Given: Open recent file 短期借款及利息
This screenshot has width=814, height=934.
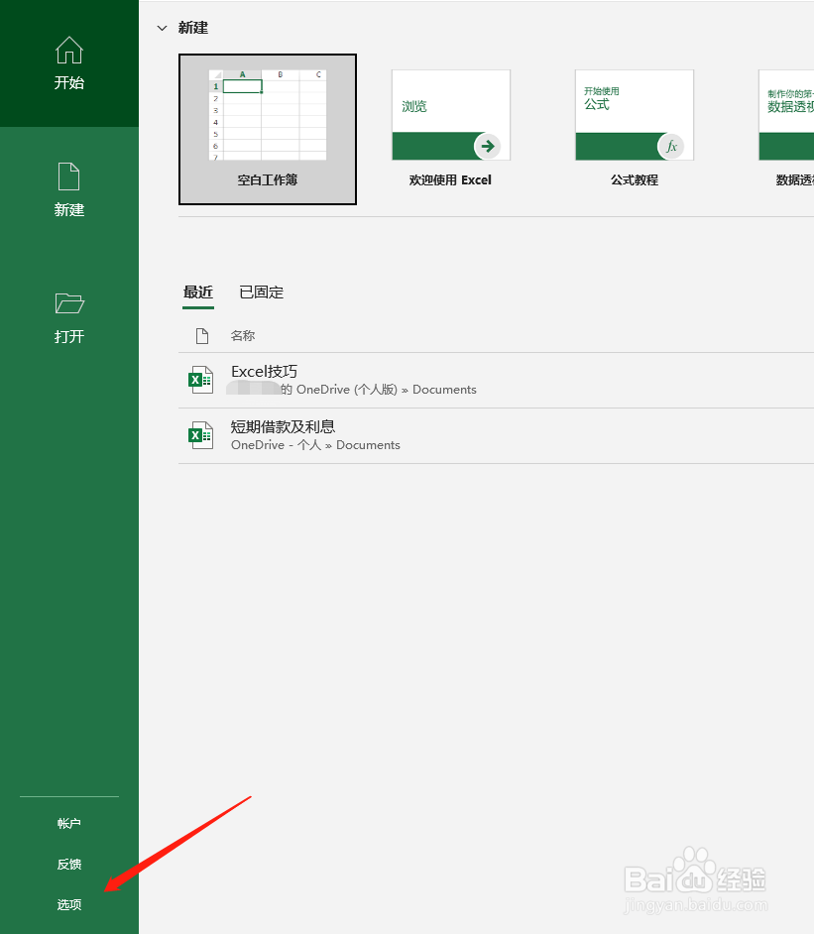Looking at the screenshot, I should (x=496, y=435).
